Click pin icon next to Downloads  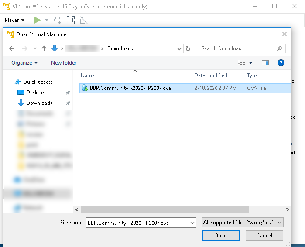pos(68,103)
